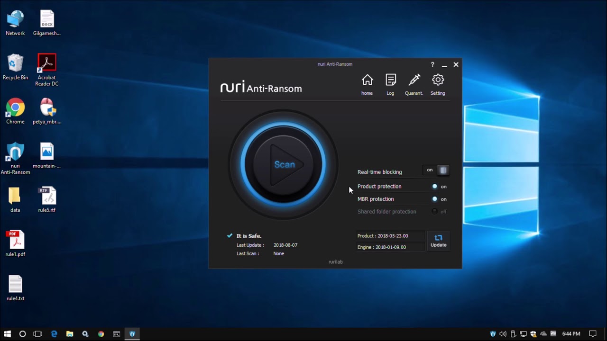The image size is (607, 341).
Task: Open the home tab in nuri Anti-Ransom
Action: pos(367,85)
